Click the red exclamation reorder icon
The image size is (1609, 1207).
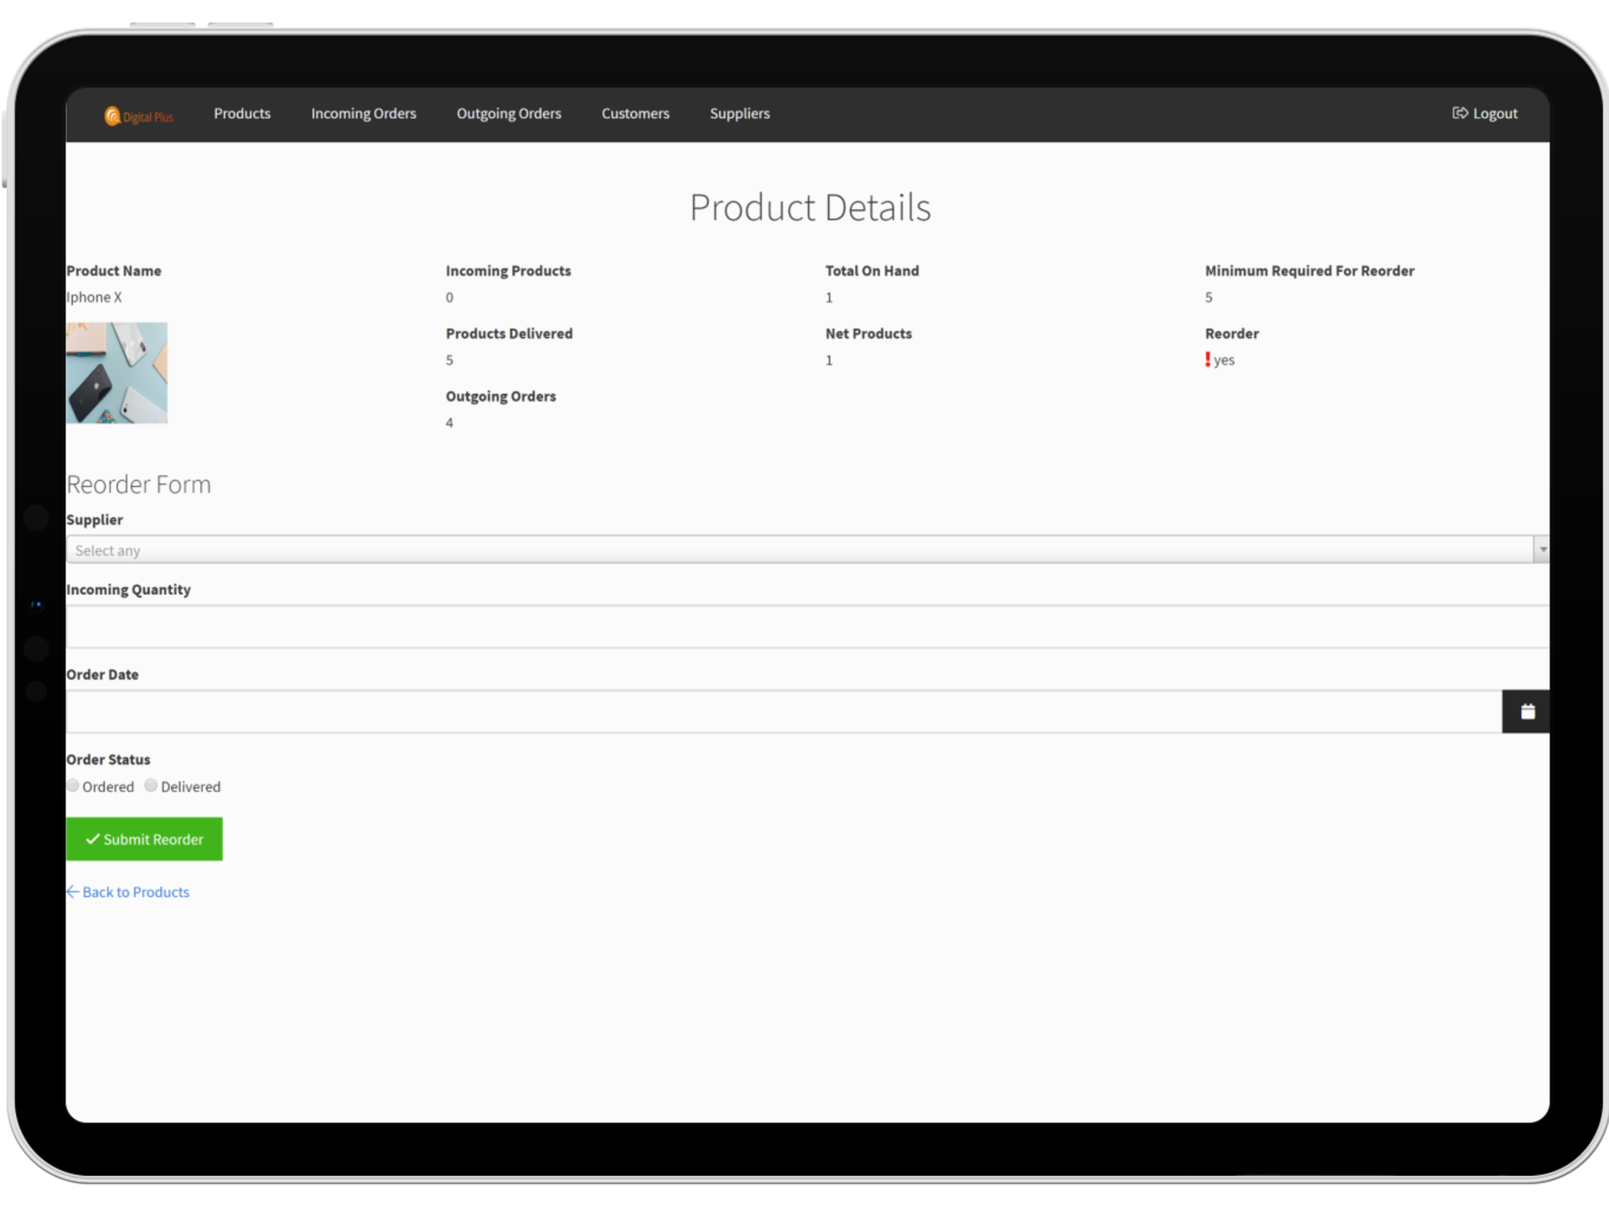tap(1208, 360)
